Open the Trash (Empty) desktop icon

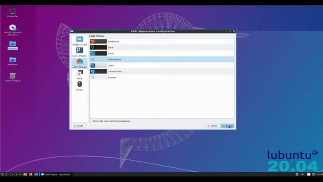[x=13, y=77]
